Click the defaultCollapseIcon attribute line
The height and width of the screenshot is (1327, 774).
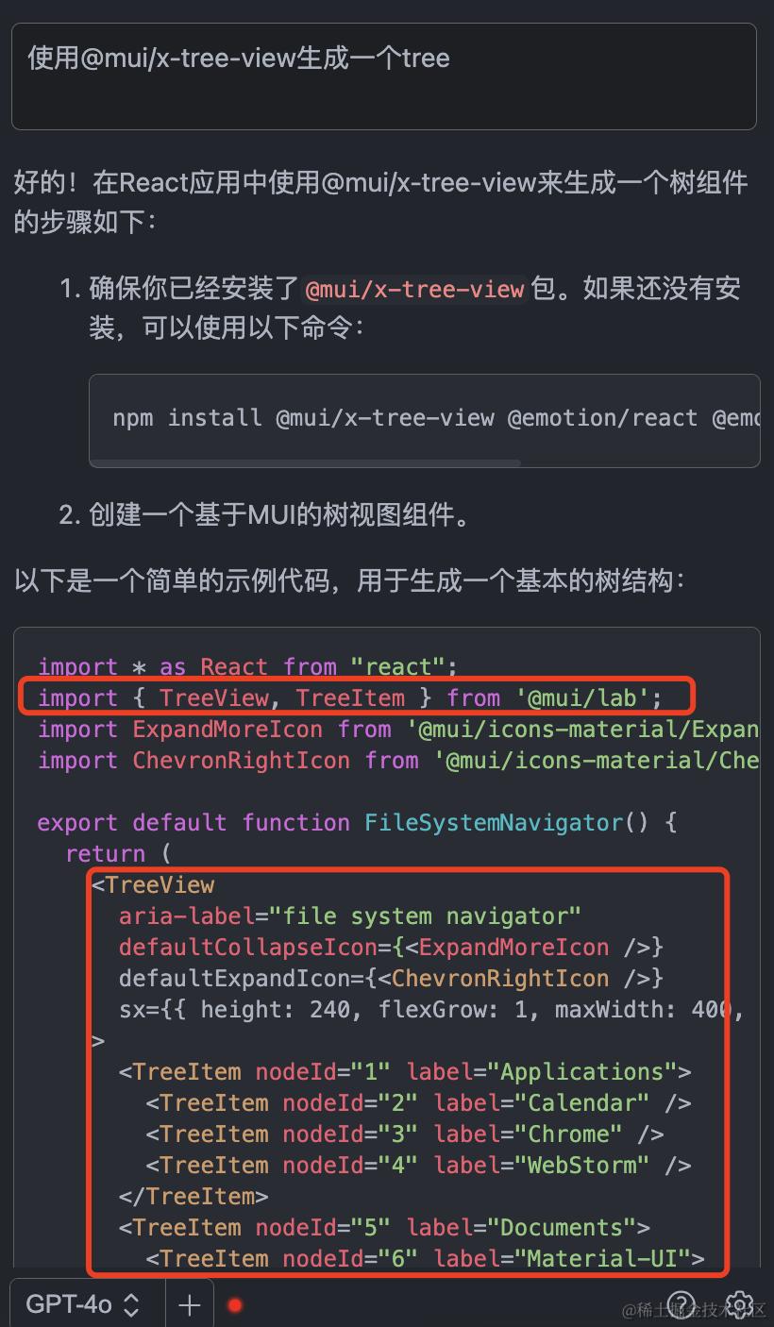pos(392,947)
